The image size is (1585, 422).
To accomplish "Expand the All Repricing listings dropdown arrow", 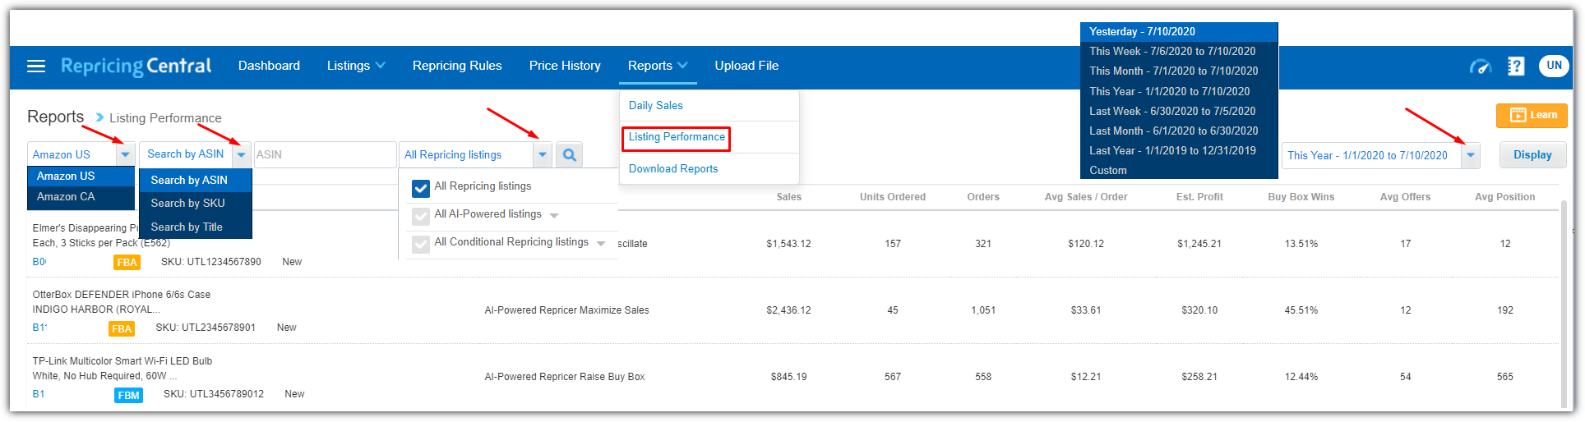I will pos(542,154).
